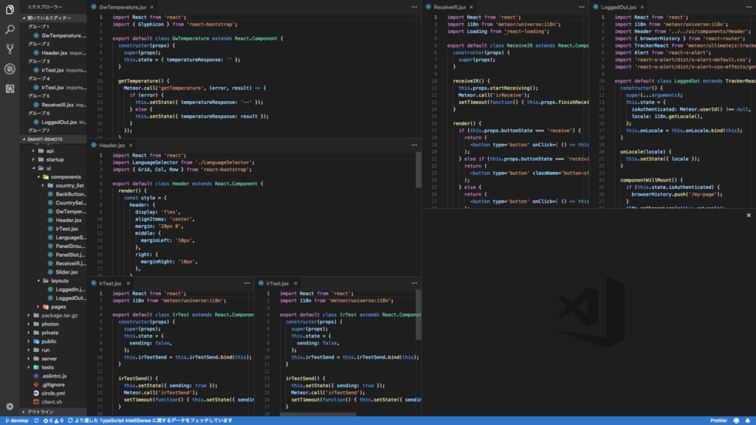Switch to the ReceiveIR.jsx editor tab
This screenshot has width=756, height=425.
(450, 7)
